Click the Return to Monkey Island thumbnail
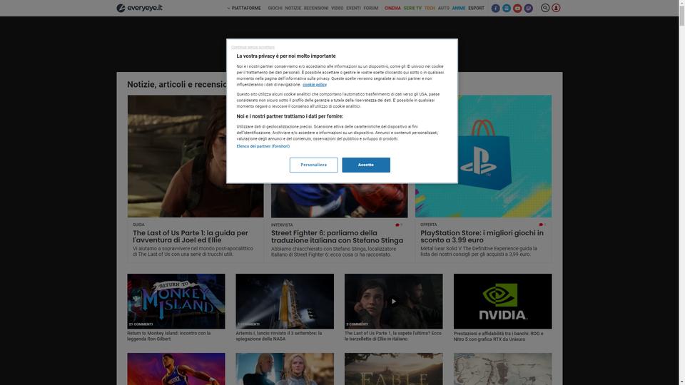The image size is (685, 385). (x=176, y=301)
